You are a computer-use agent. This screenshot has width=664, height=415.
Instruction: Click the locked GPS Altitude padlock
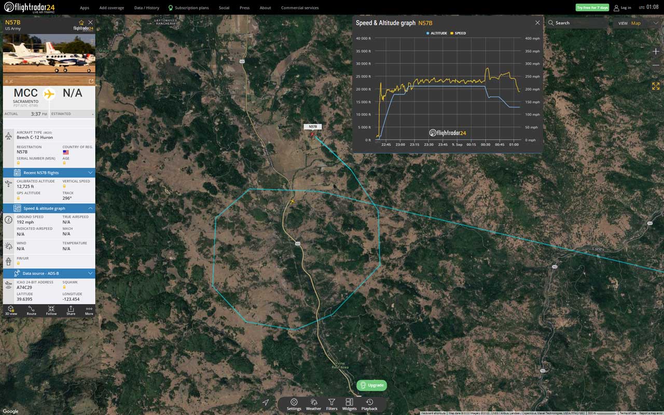point(18,198)
